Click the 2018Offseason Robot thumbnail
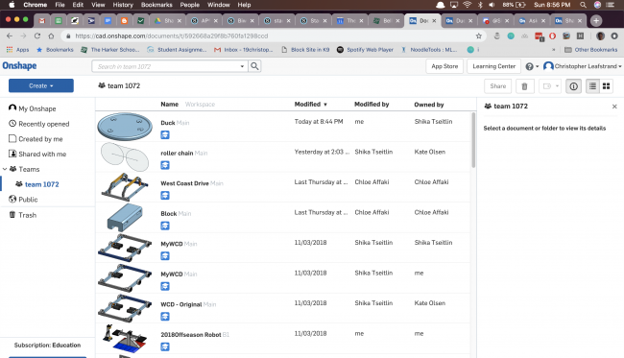This screenshot has width=624, height=358. click(x=125, y=339)
